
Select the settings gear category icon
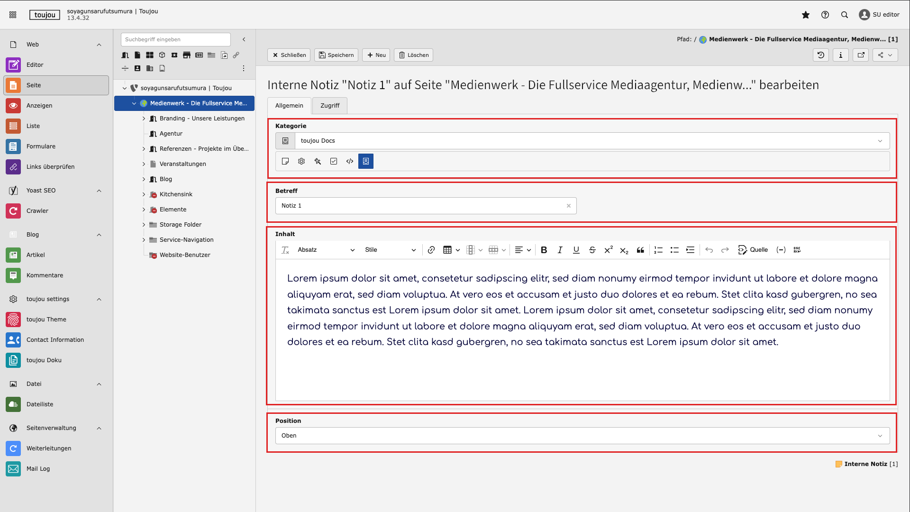301,161
